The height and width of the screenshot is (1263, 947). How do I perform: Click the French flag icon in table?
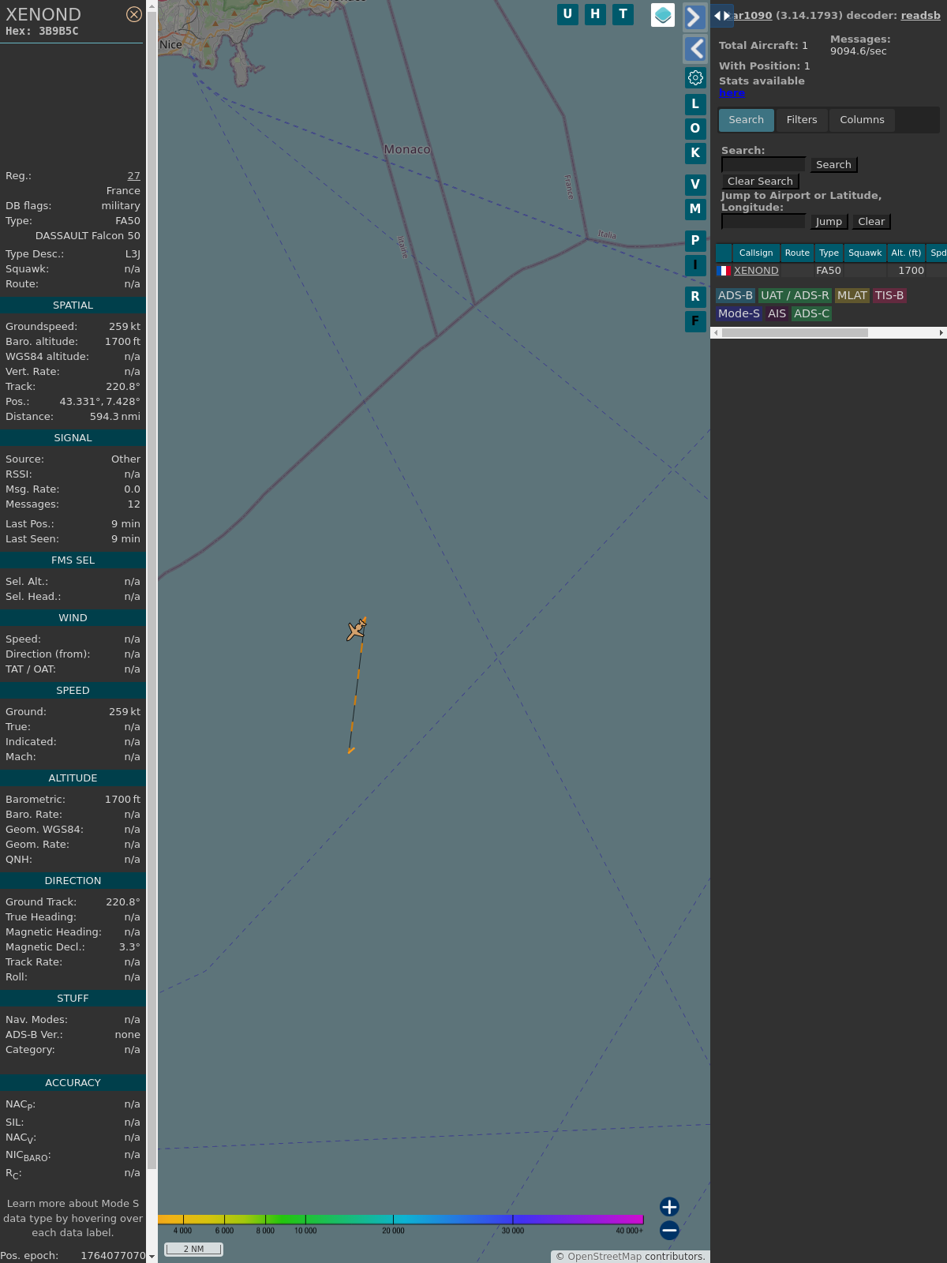[723, 271]
